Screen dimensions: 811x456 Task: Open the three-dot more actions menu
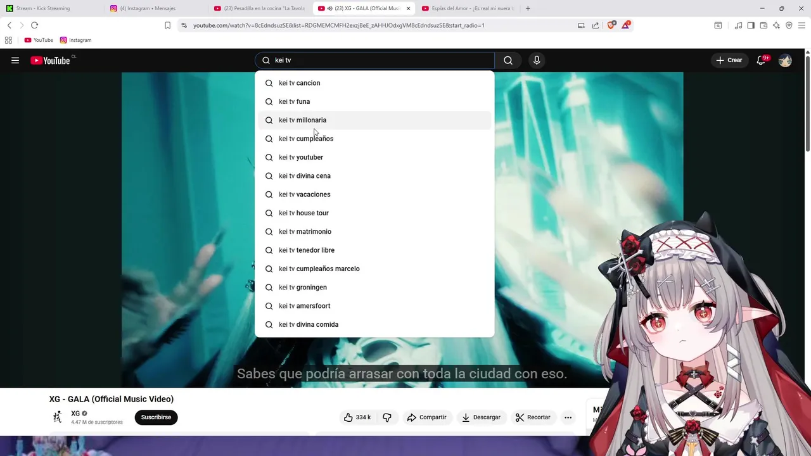coord(568,417)
